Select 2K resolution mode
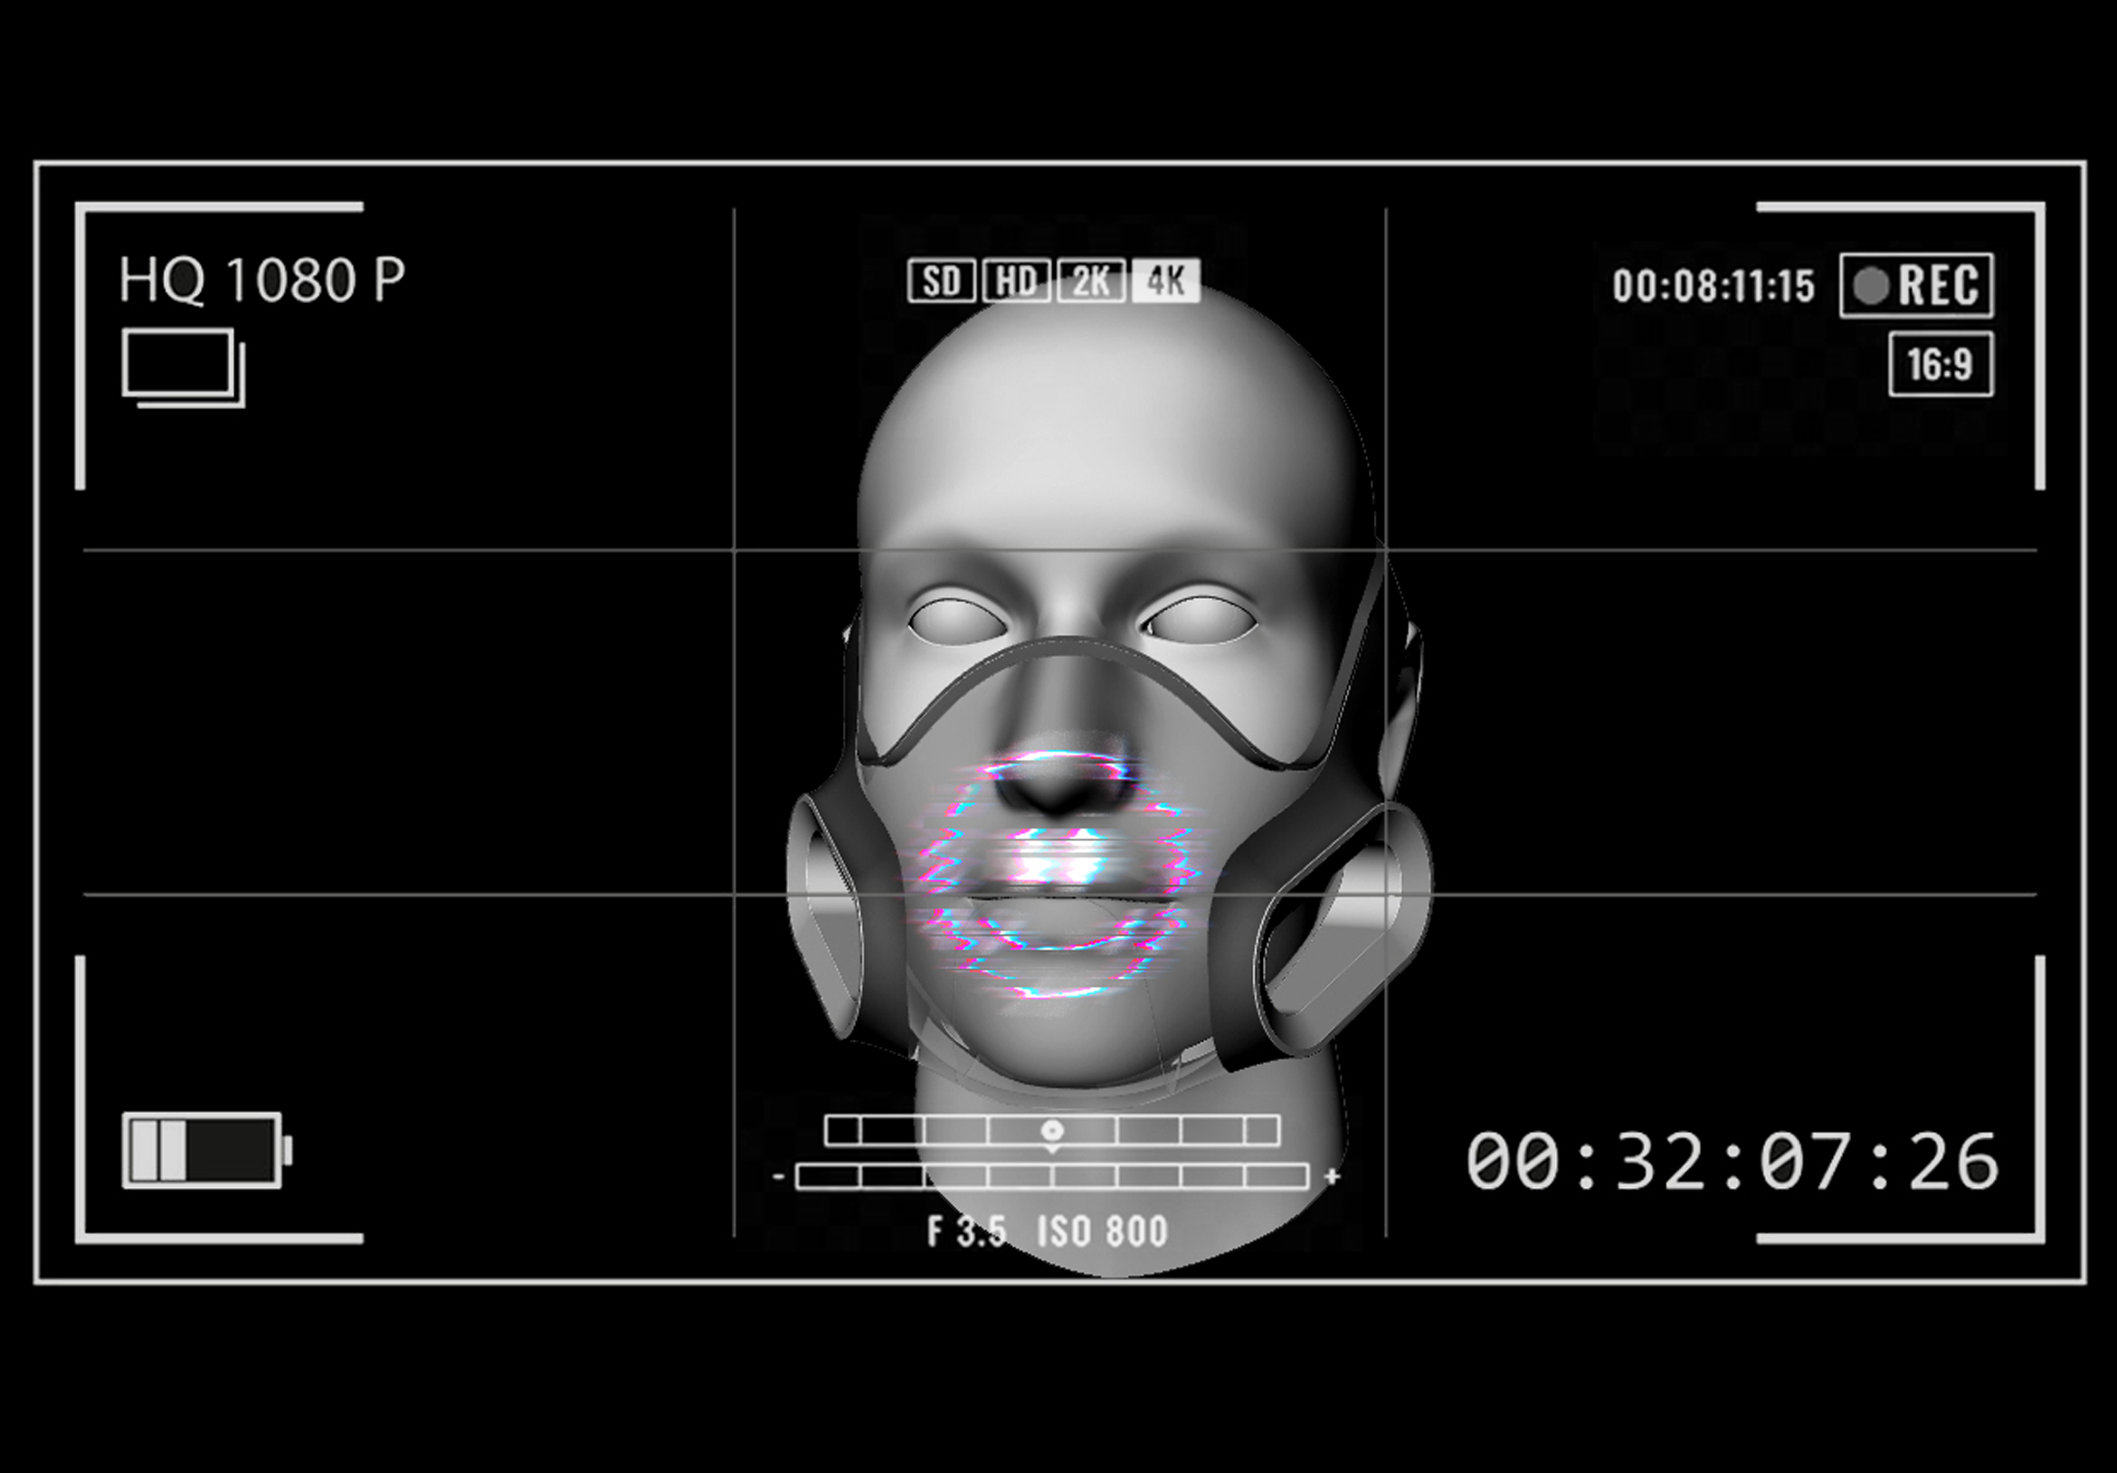Viewport: 2117px width, 1473px height. pos(1091,280)
